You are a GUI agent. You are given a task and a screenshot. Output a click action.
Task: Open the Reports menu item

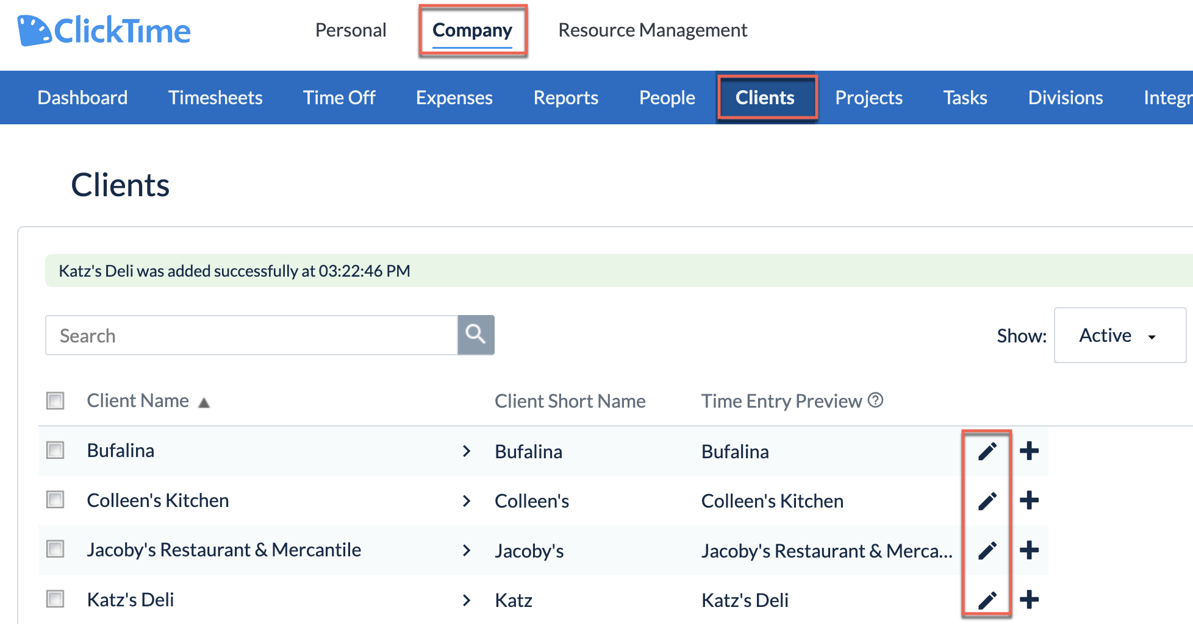[x=565, y=97]
